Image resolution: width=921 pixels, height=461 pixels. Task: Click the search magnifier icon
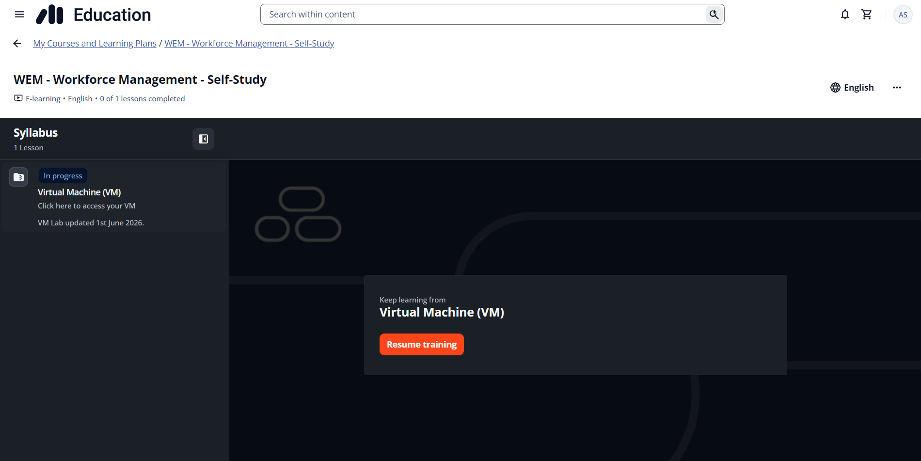coord(714,15)
